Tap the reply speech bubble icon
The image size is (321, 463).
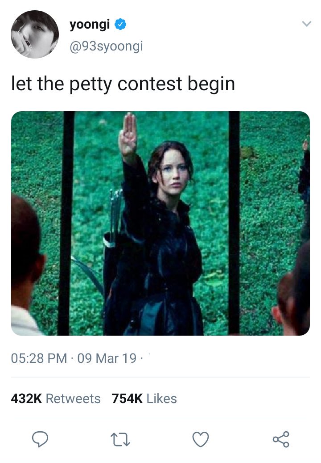40,439
